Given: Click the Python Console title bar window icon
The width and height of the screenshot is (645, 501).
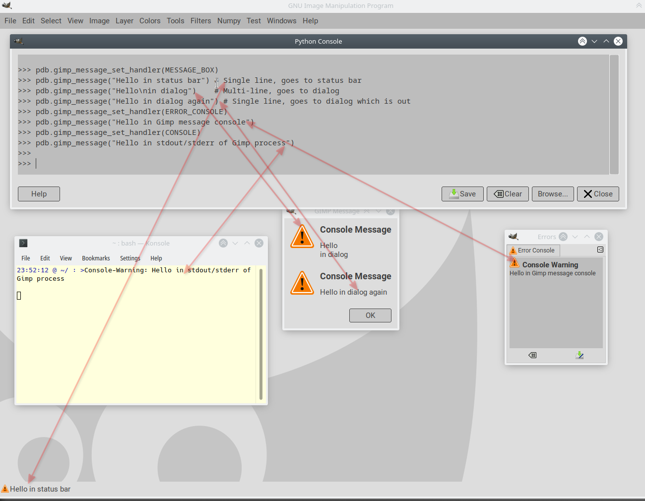Looking at the screenshot, I should click(19, 41).
